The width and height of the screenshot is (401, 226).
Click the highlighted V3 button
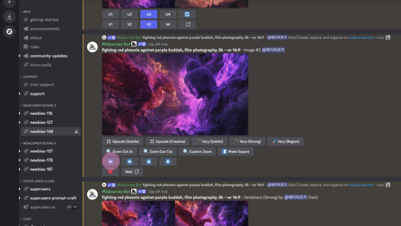[x=149, y=24]
